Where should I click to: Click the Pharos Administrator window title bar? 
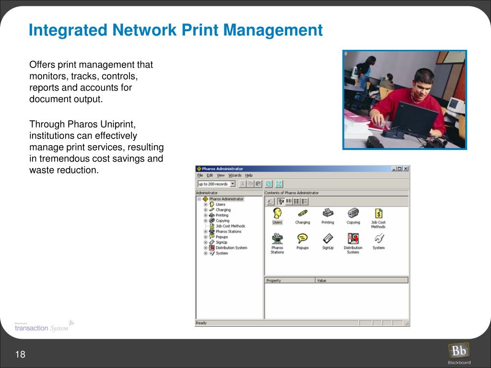(x=303, y=169)
